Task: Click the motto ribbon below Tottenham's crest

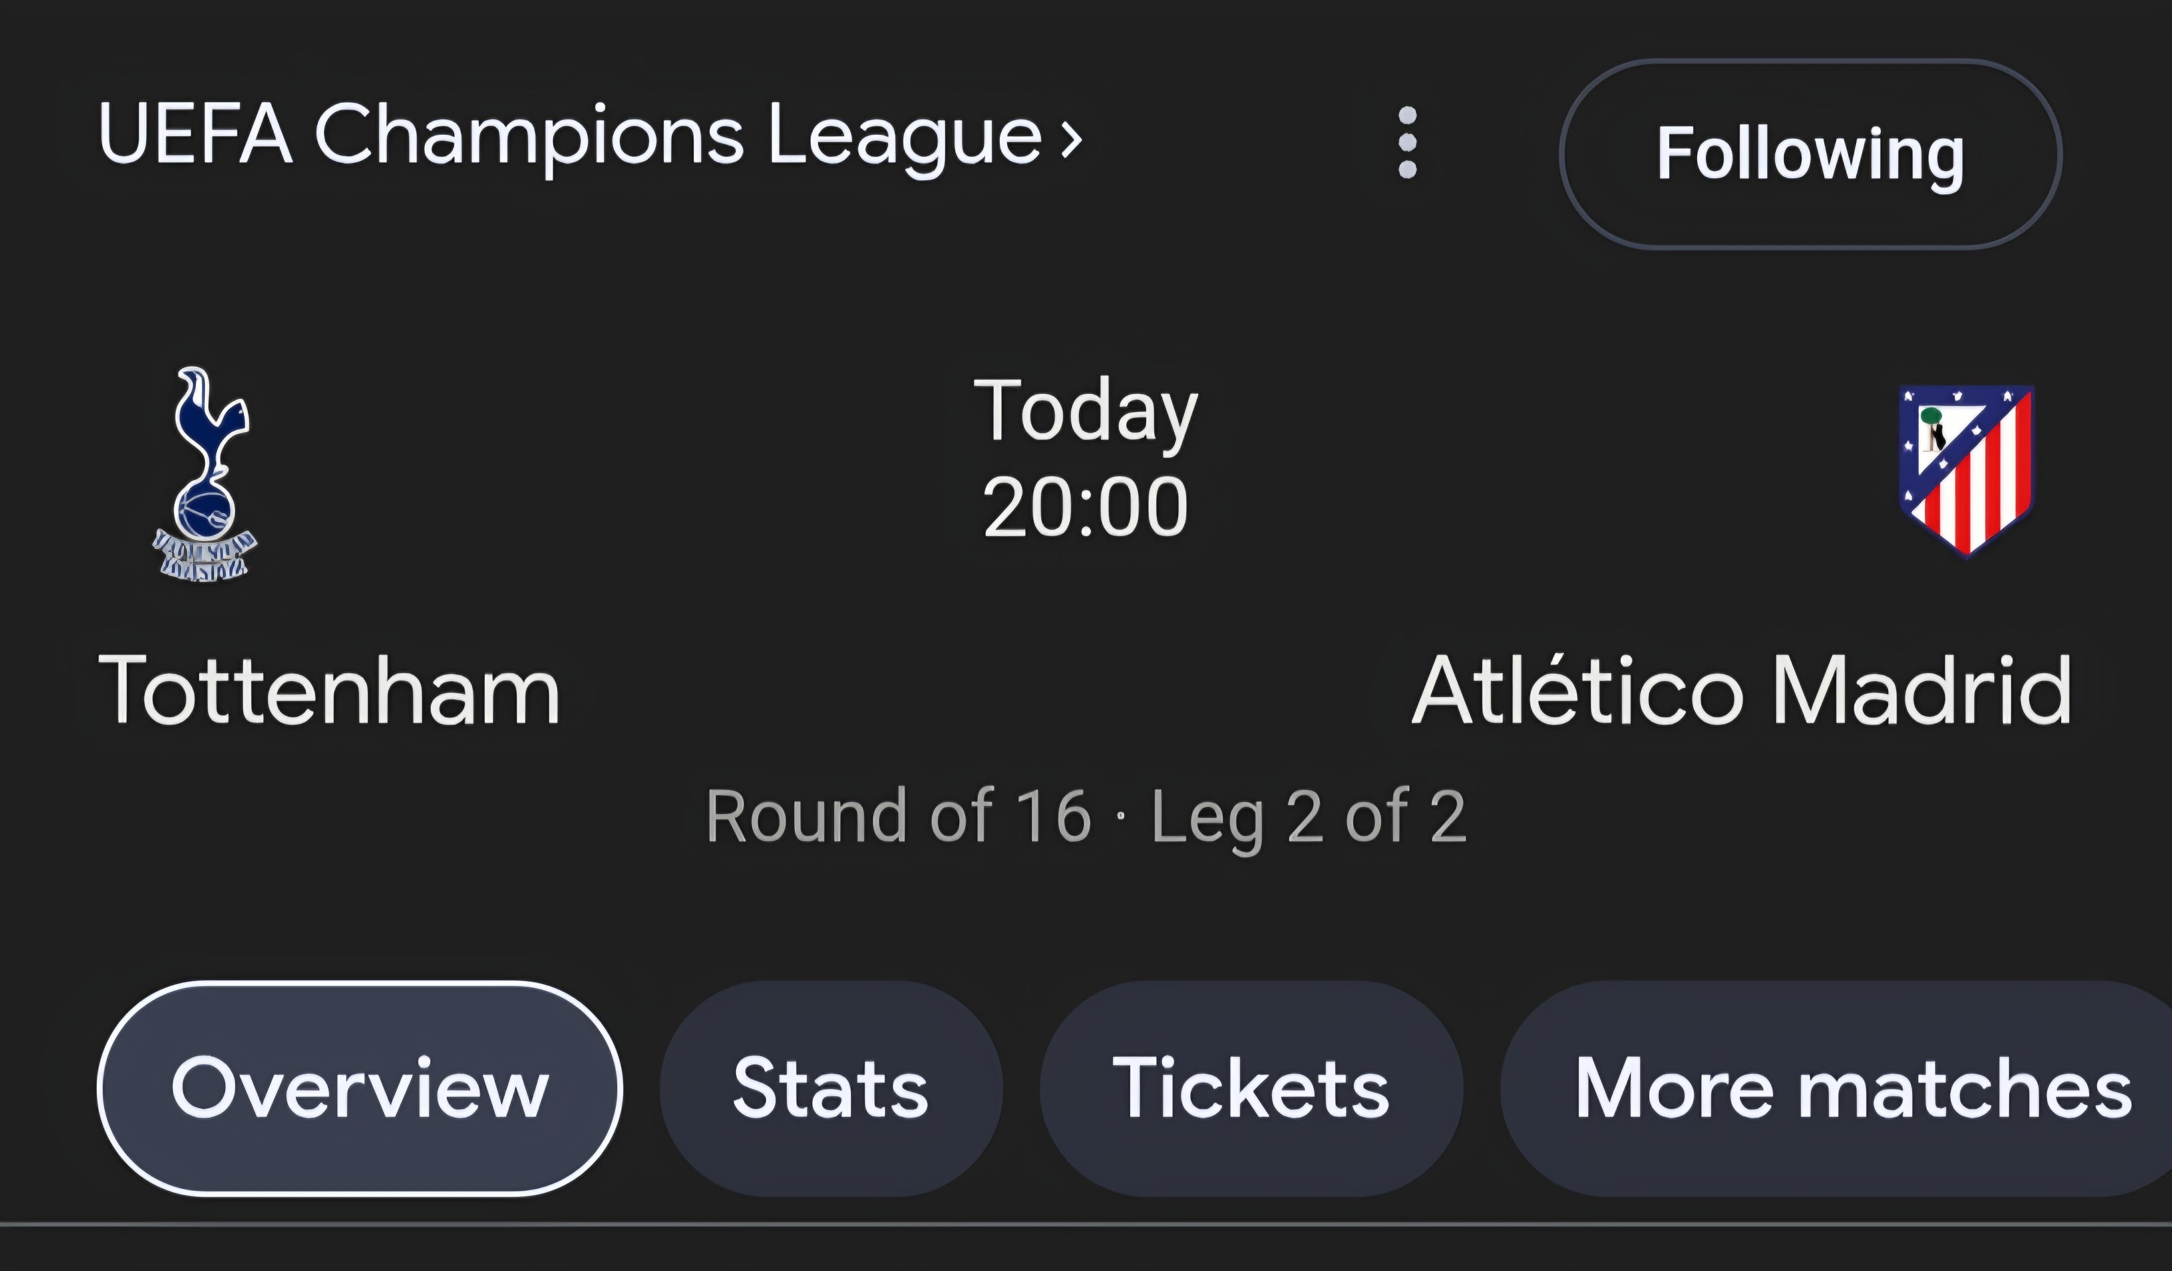Action: pos(204,556)
